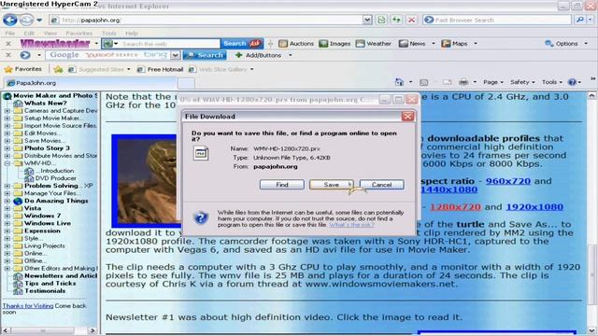Open Weather in VDownloader toolbar

click(x=374, y=44)
